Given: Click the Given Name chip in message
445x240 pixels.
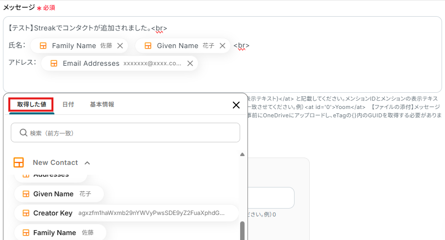Looking at the screenshot, I should coord(182,46).
